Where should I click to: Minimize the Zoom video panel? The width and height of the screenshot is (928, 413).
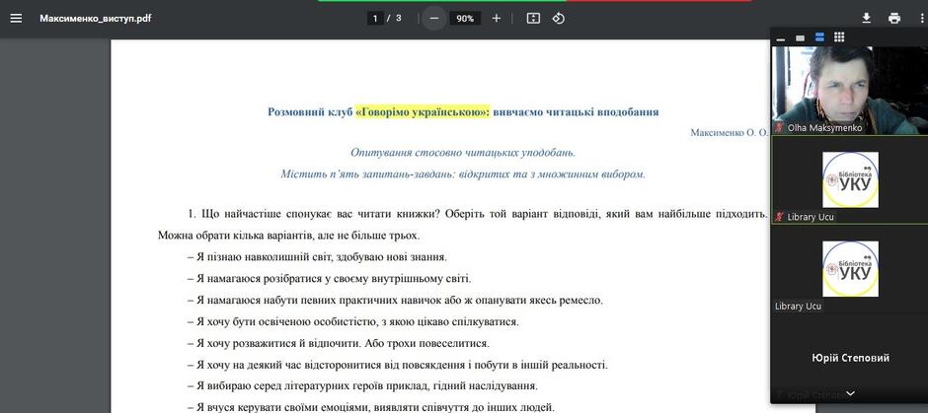click(781, 38)
